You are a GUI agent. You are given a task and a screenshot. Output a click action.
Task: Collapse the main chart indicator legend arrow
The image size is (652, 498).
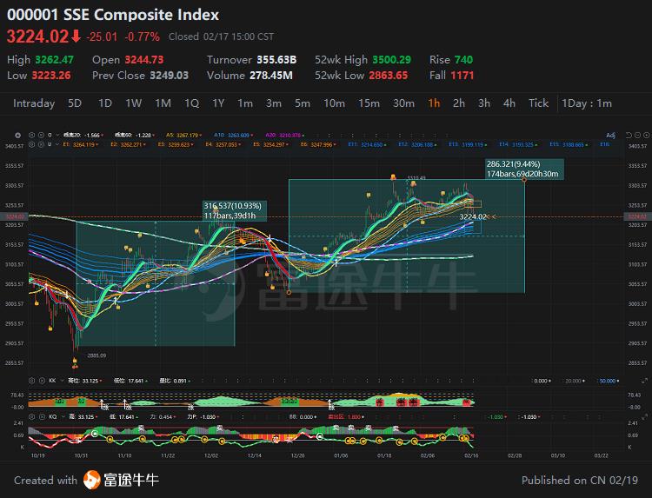coord(18,136)
